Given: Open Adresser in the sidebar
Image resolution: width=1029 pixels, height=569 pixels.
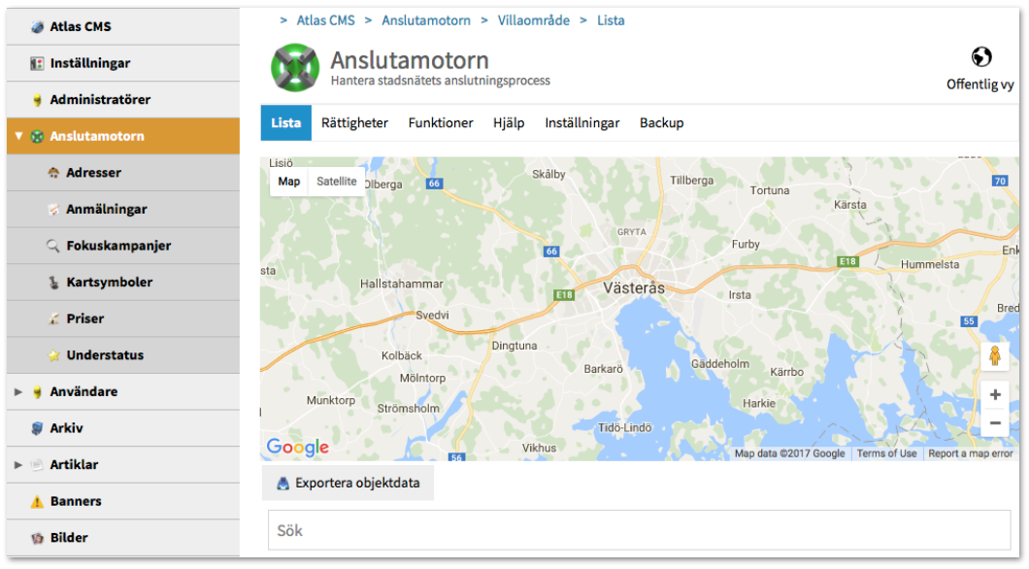Looking at the screenshot, I should (122, 173).
